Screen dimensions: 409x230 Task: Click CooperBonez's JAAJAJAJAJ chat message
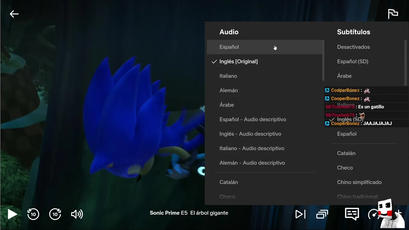coord(377,124)
